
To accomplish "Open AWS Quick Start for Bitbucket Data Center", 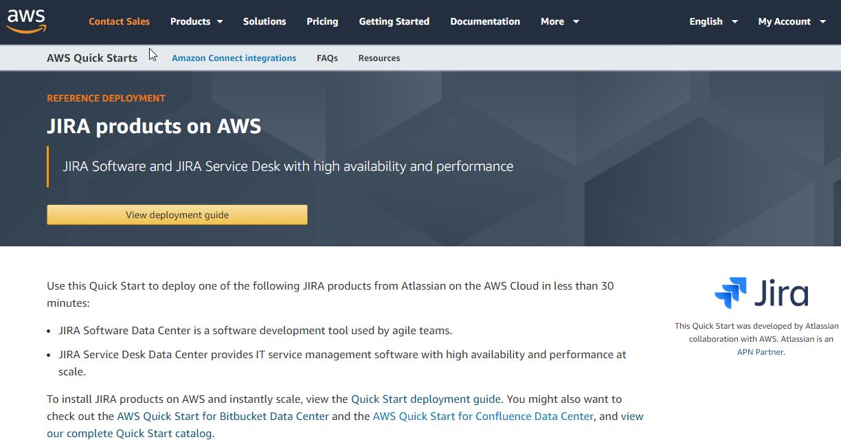I will click(223, 416).
